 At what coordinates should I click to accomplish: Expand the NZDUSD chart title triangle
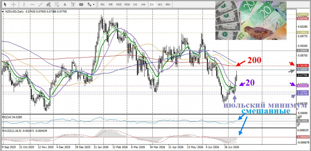pyautogui.click(x=2, y=12)
